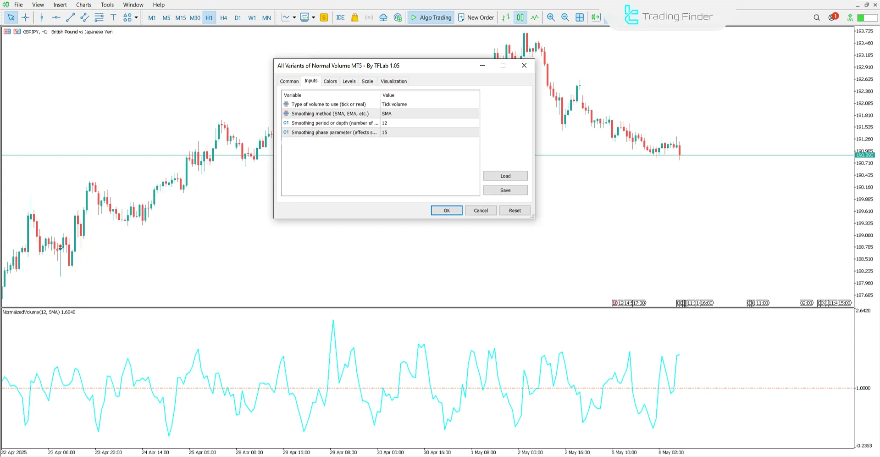The height and width of the screenshot is (457, 880).
Task: Select the Trendline drawing tool
Action: click(x=70, y=17)
